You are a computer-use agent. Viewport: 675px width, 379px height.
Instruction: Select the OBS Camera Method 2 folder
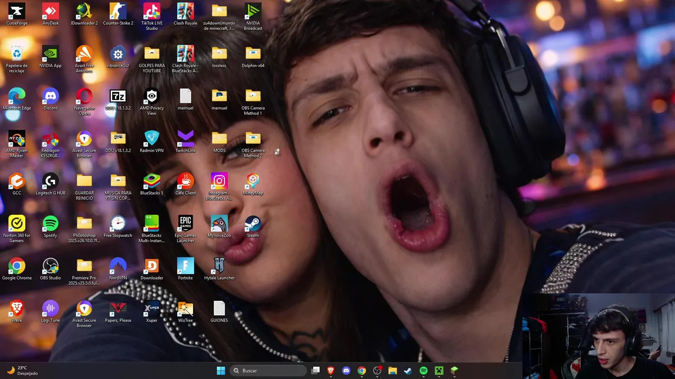(253, 144)
